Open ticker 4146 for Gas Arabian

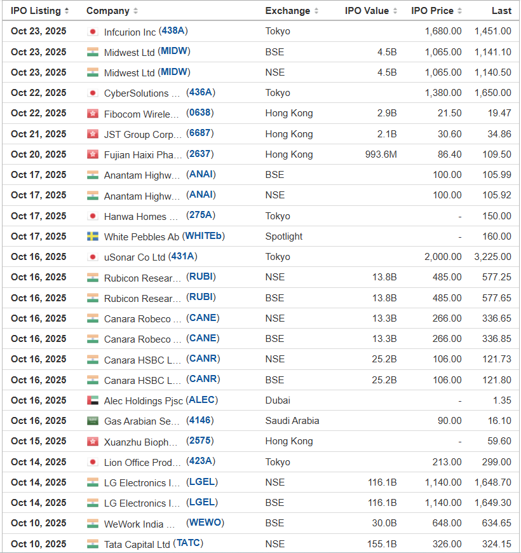point(200,420)
